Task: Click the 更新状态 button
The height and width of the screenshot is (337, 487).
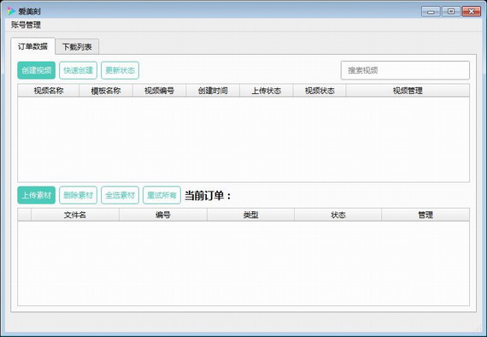Action: pyautogui.click(x=120, y=70)
